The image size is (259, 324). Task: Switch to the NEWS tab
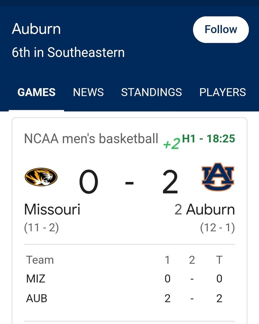(x=88, y=92)
